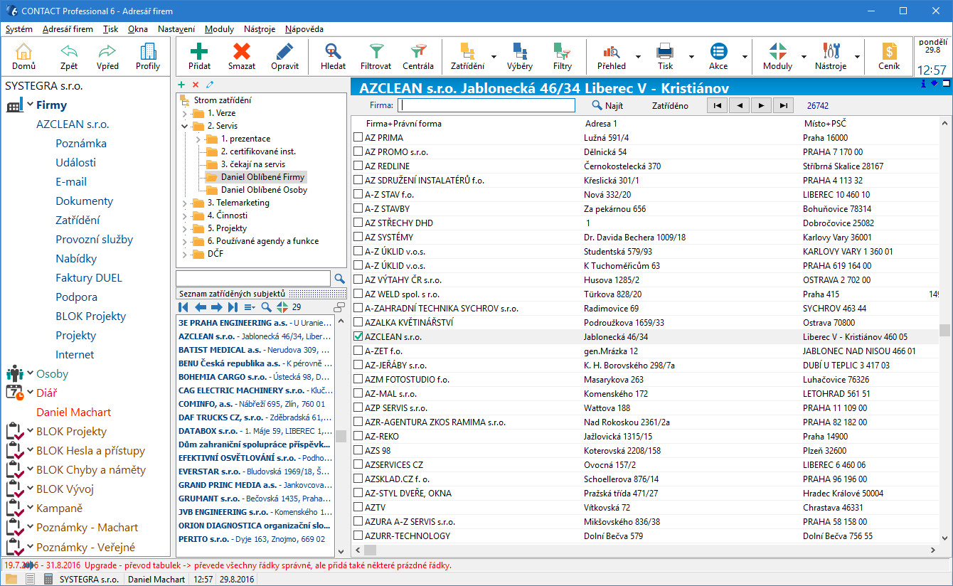Open the Adresář firem menu
The width and height of the screenshot is (953, 586).
(68, 29)
